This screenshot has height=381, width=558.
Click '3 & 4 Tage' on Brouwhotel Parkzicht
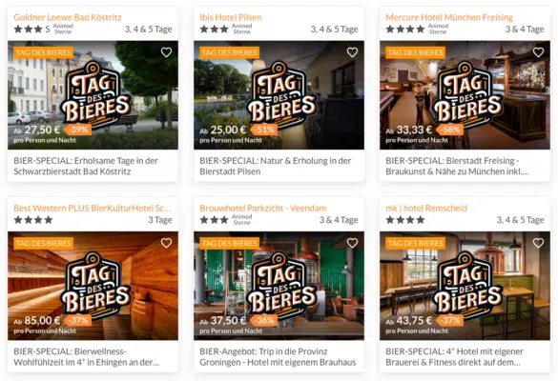[339, 220]
